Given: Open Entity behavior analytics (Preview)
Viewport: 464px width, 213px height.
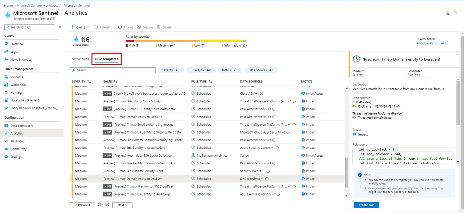Looking at the screenshot, I should 34,108.
